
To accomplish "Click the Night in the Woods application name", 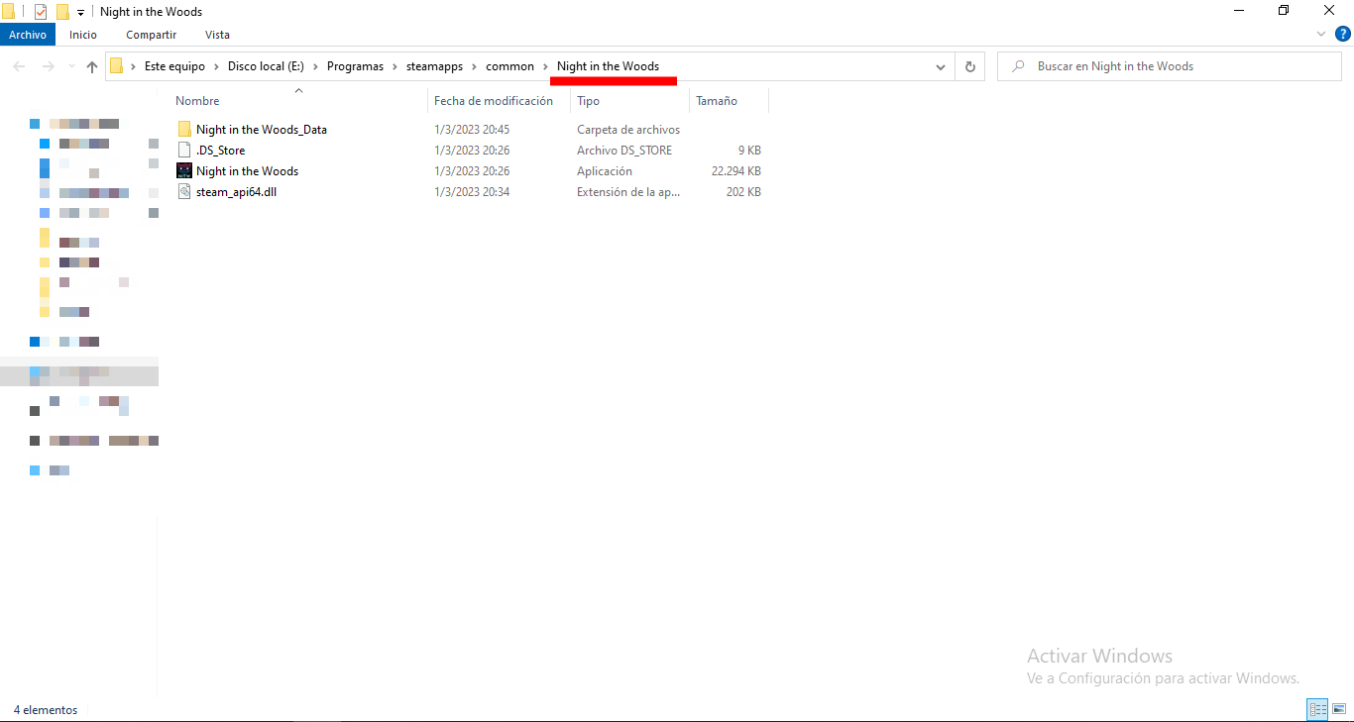I will click(247, 170).
